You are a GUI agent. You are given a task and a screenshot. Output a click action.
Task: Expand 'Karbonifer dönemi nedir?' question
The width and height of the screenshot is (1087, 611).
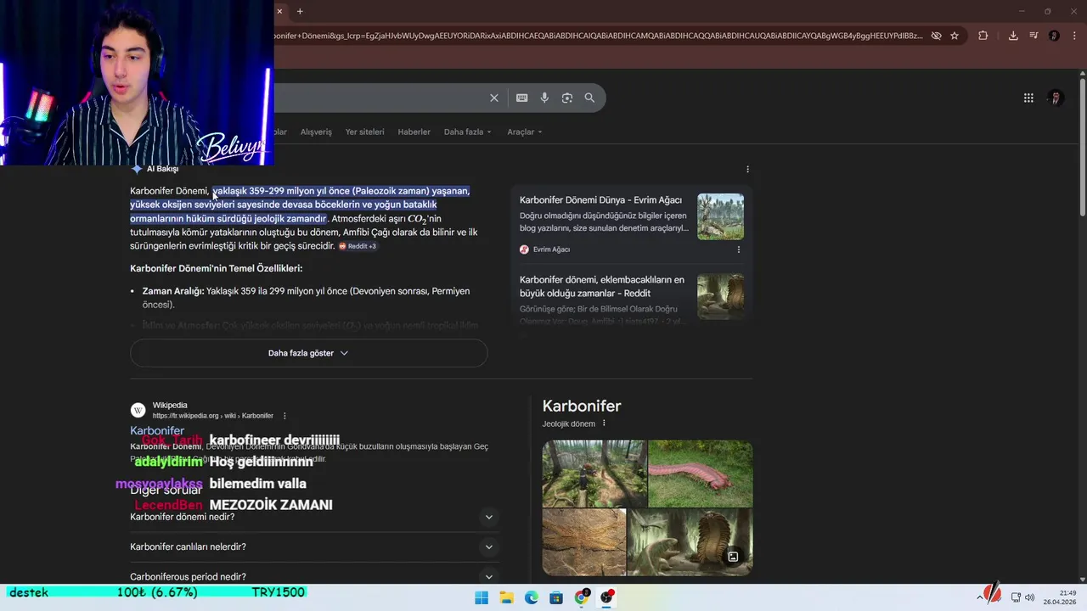click(x=314, y=517)
